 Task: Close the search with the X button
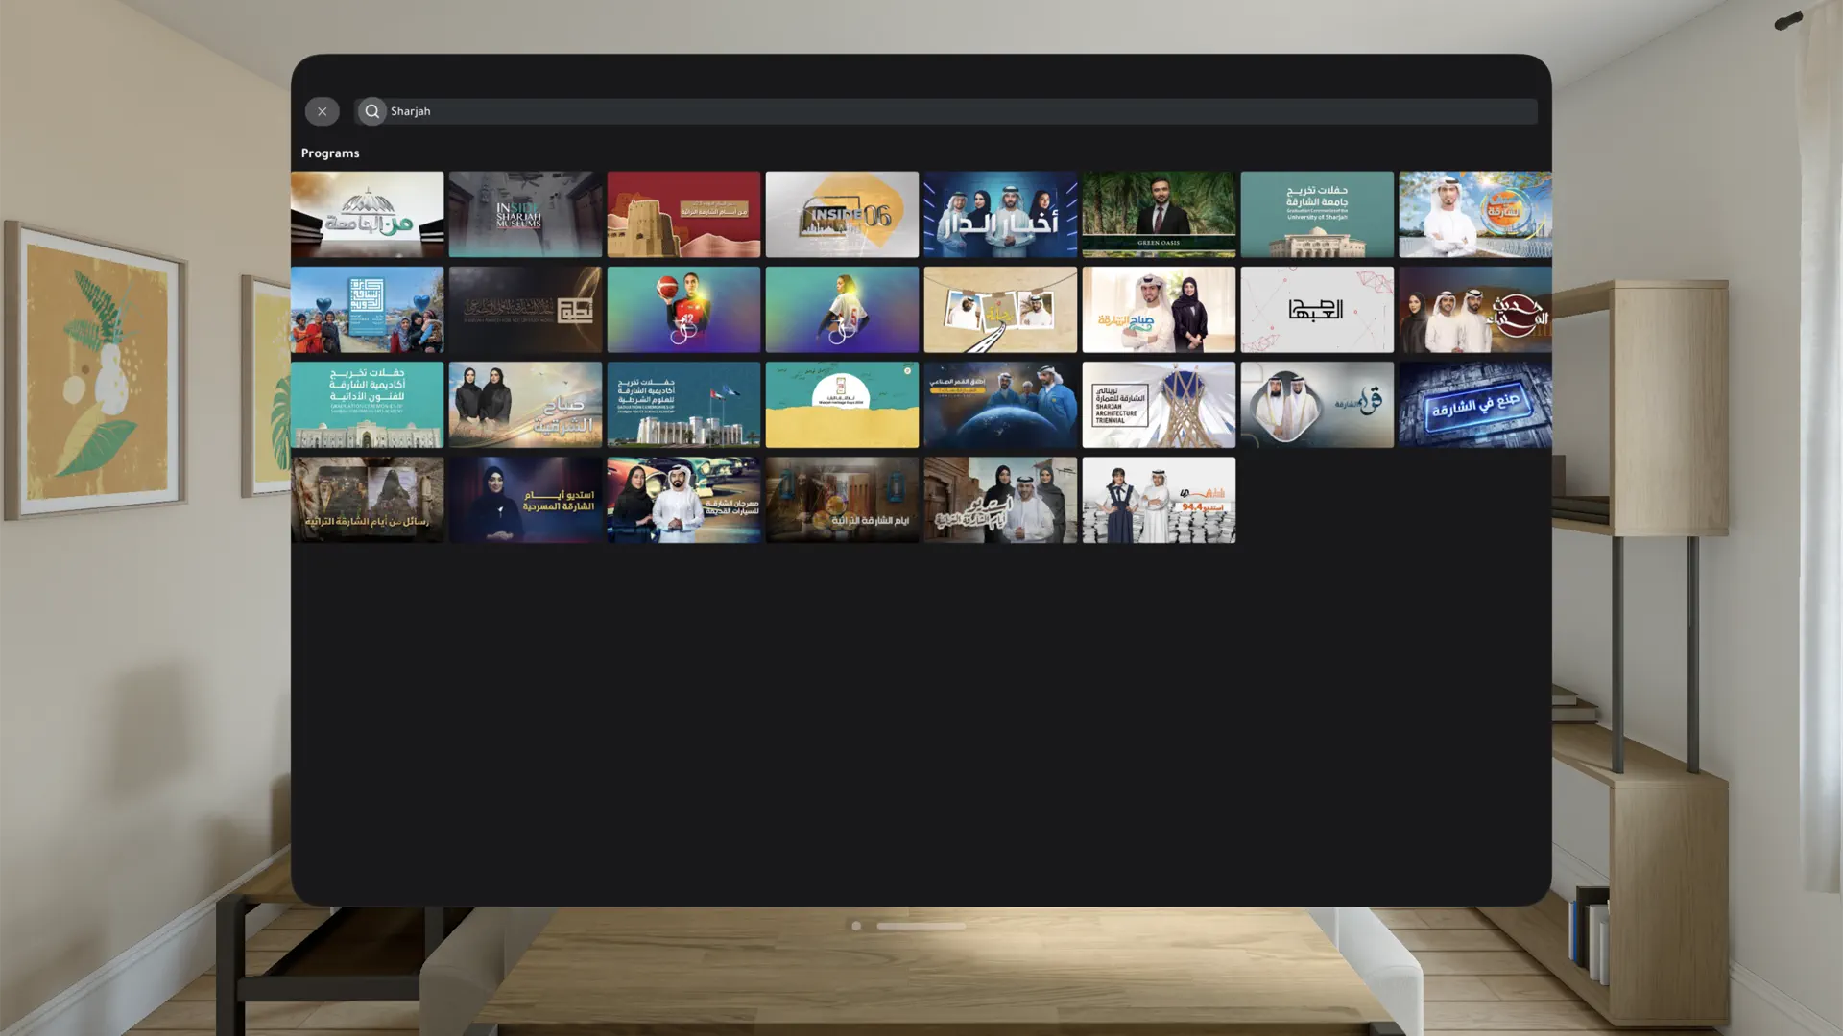pyautogui.click(x=322, y=111)
